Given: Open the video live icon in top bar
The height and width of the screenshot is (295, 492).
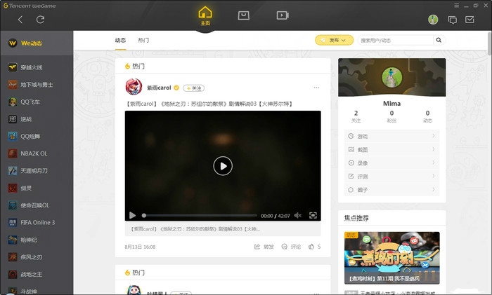Looking at the screenshot, I should pyautogui.click(x=283, y=15).
